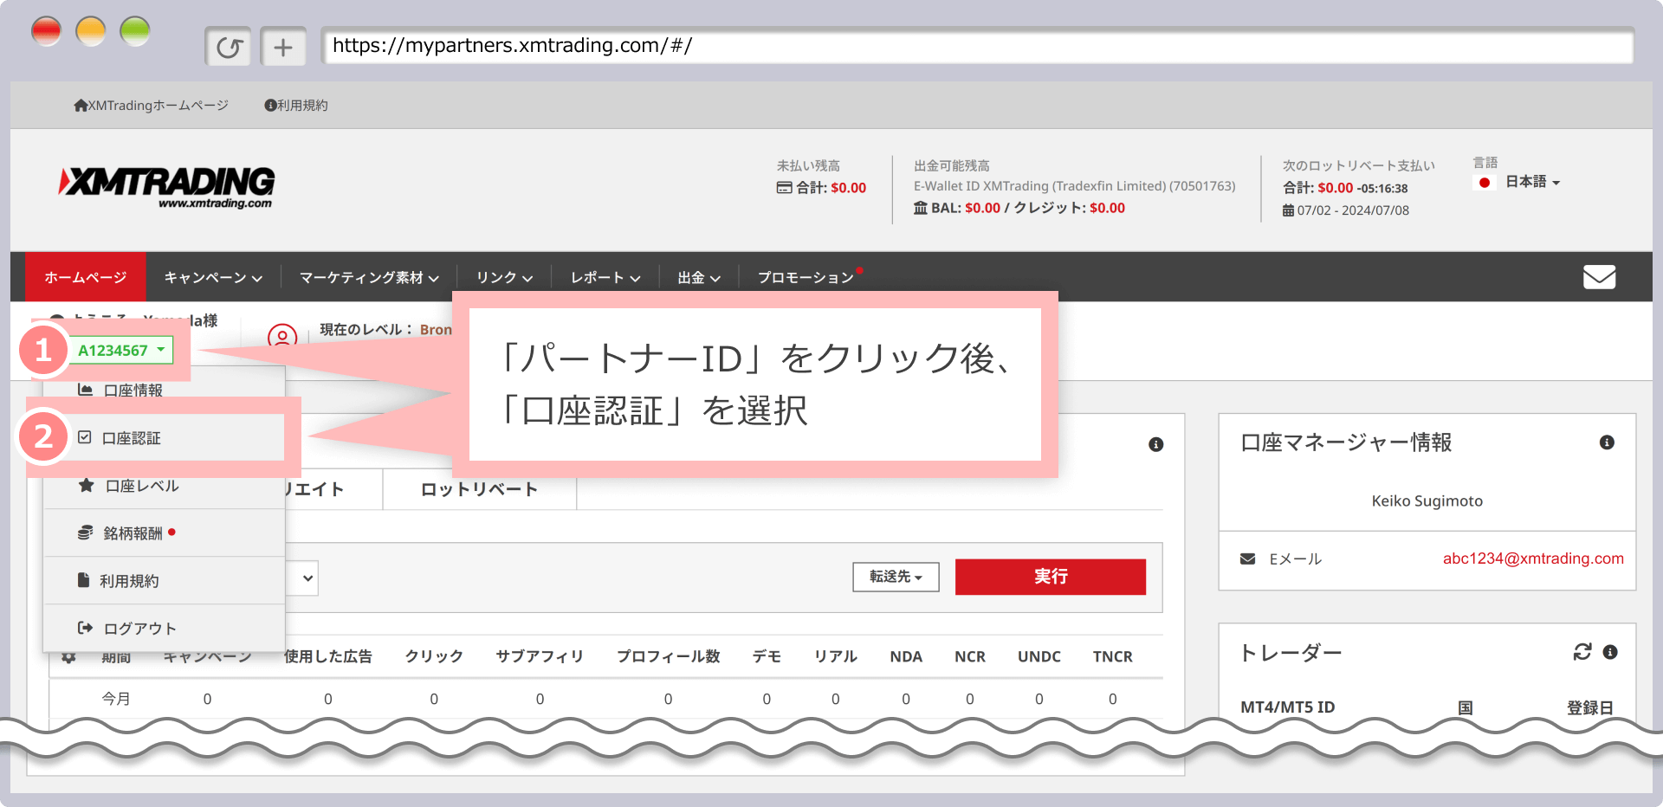Click the abc1234@xmtrading.com email link
The image size is (1663, 807).
pos(1535,558)
